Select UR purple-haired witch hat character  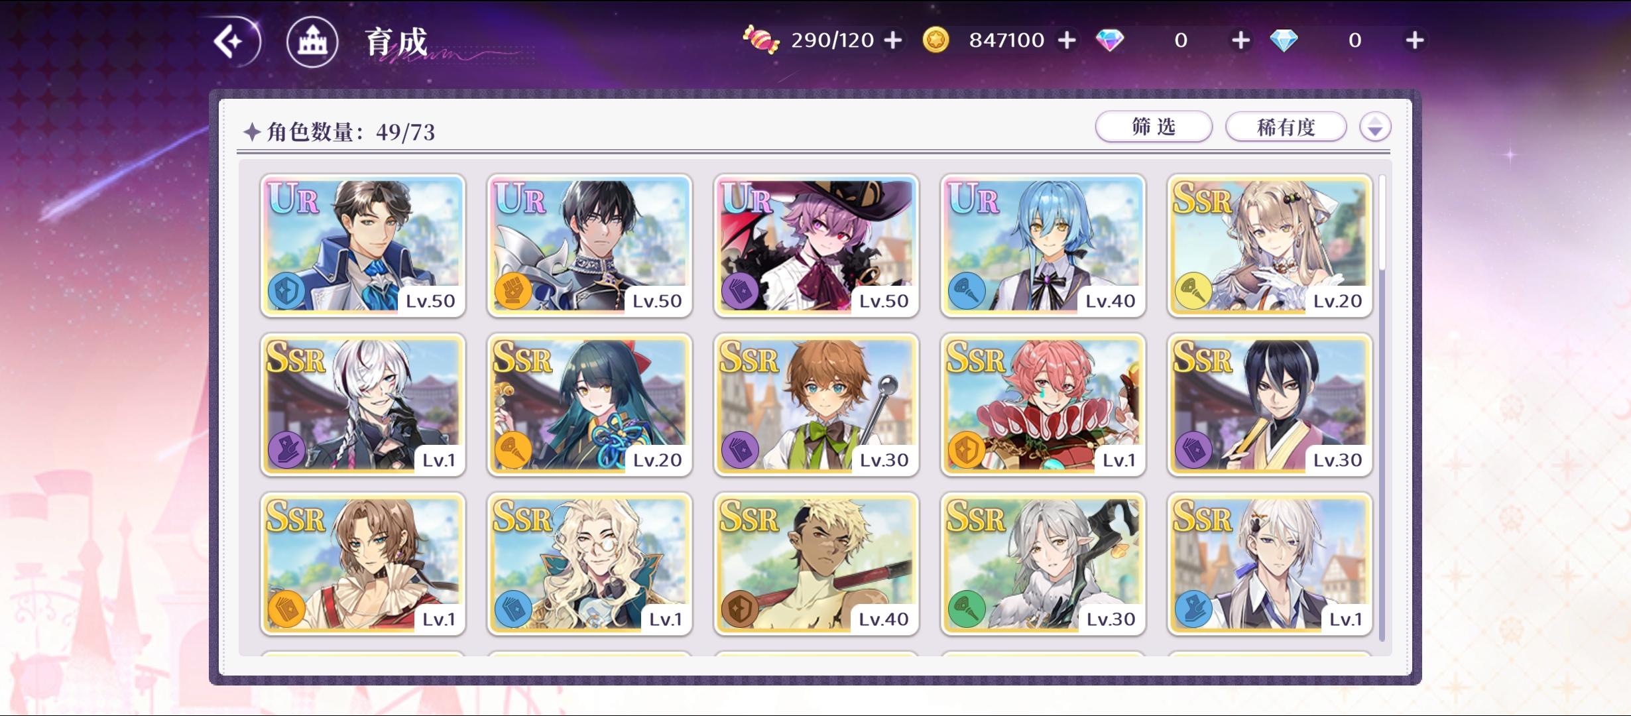coord(816,246)
